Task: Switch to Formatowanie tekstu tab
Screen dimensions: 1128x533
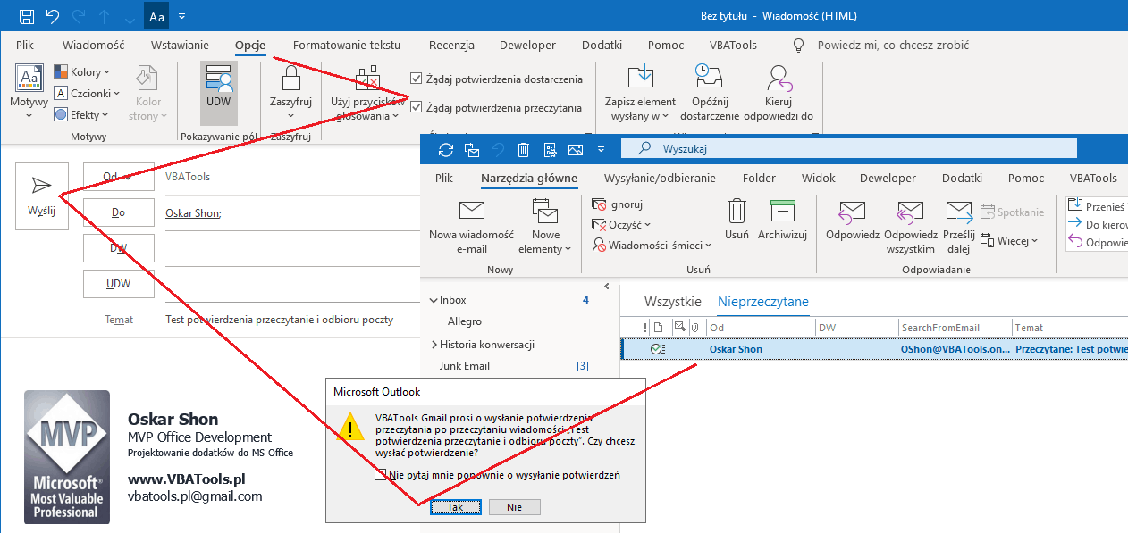Action: (347, 45)
